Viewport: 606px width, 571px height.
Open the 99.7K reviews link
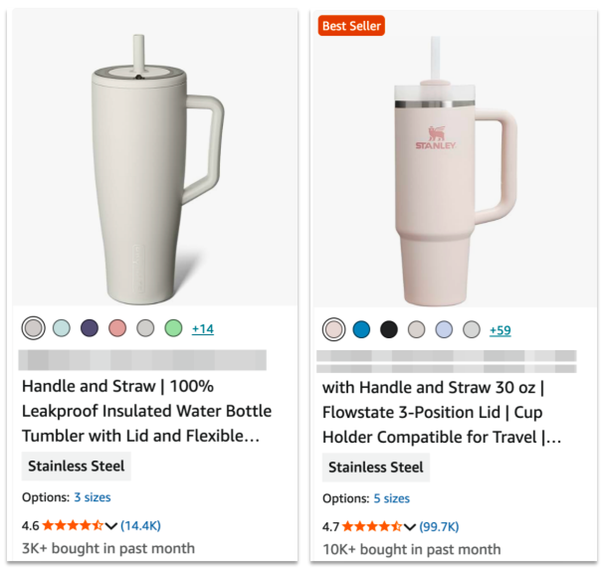coord(439,527)
